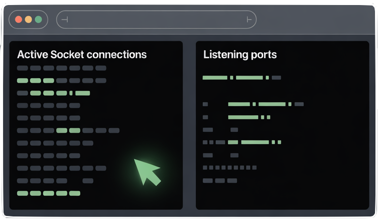Click the third socket row with green blocks and divider
Viewport: 379px width, 221px height.
point(53,93)
